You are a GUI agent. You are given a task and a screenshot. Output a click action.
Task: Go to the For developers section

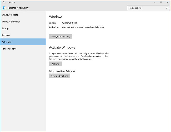[x=9, y=49]
